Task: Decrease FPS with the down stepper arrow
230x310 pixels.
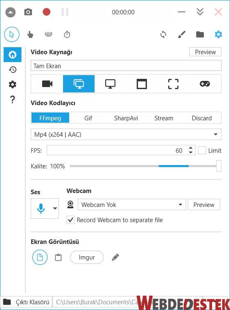Action: point(191,152)
